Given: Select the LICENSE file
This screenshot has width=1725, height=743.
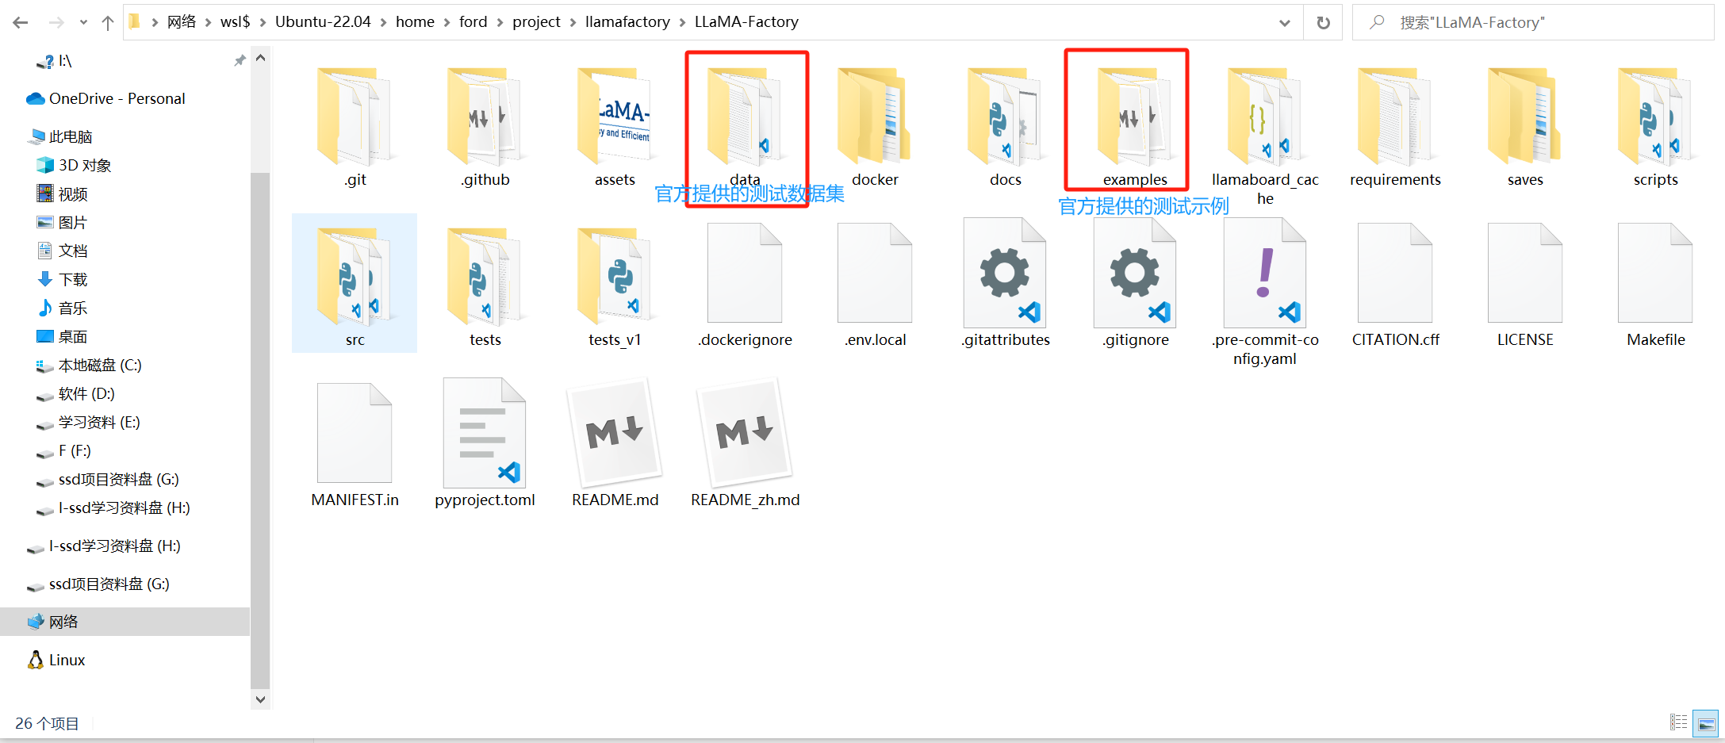Looking at the screenshot, I should (1525, 284).
